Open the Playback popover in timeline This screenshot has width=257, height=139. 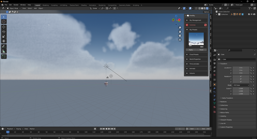tap(11, 129)
